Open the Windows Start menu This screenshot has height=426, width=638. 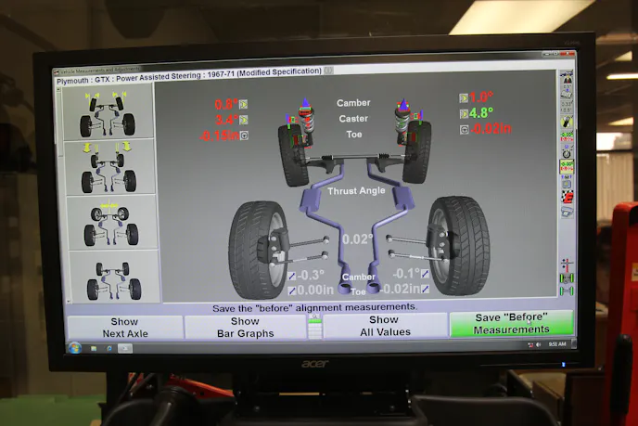point(75,347)
